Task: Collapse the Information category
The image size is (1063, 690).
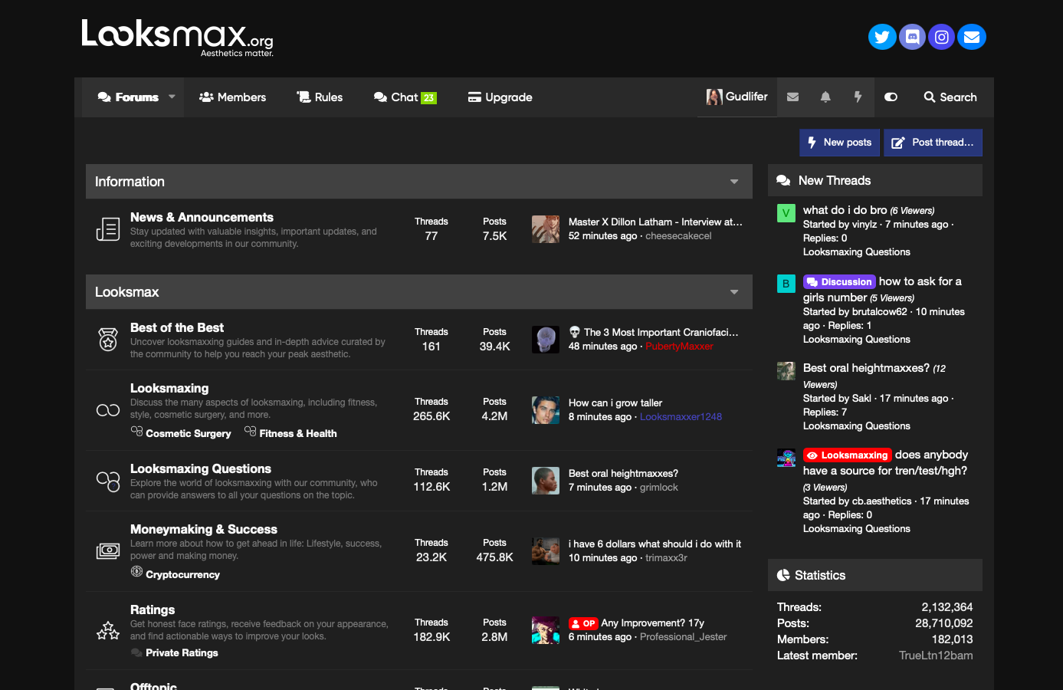Action: coord(734,182)
